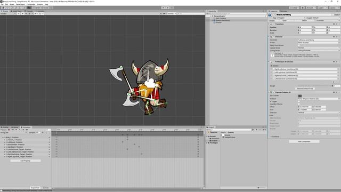Switch to the Asset Store tab
Screen dimensions: 341x192
click(x=16, y=11)
